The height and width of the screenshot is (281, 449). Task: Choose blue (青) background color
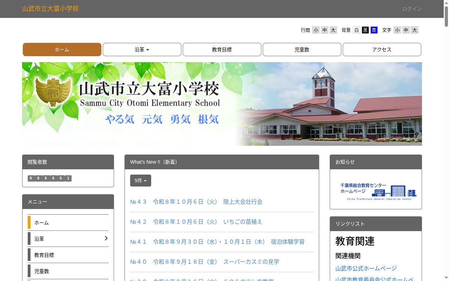374,30
